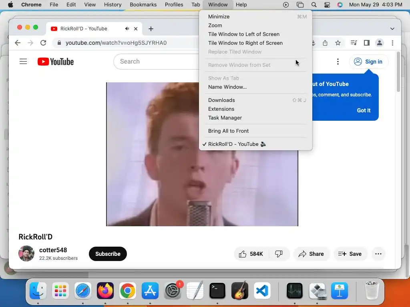
Task: Dismiss the tooltip with Got it
Action: (364, 110)
